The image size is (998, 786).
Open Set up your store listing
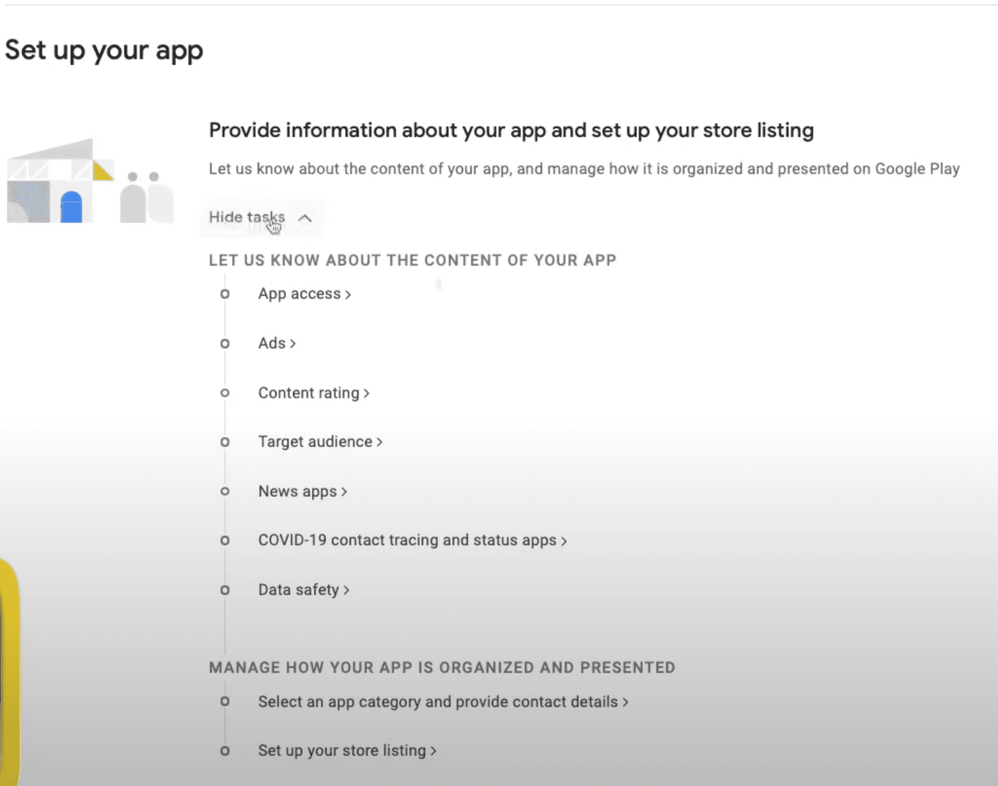pyautogui.click(x=346, y=750)
